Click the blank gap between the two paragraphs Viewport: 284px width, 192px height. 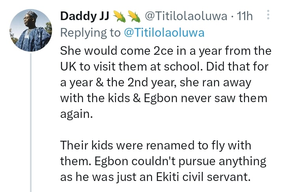158,130
